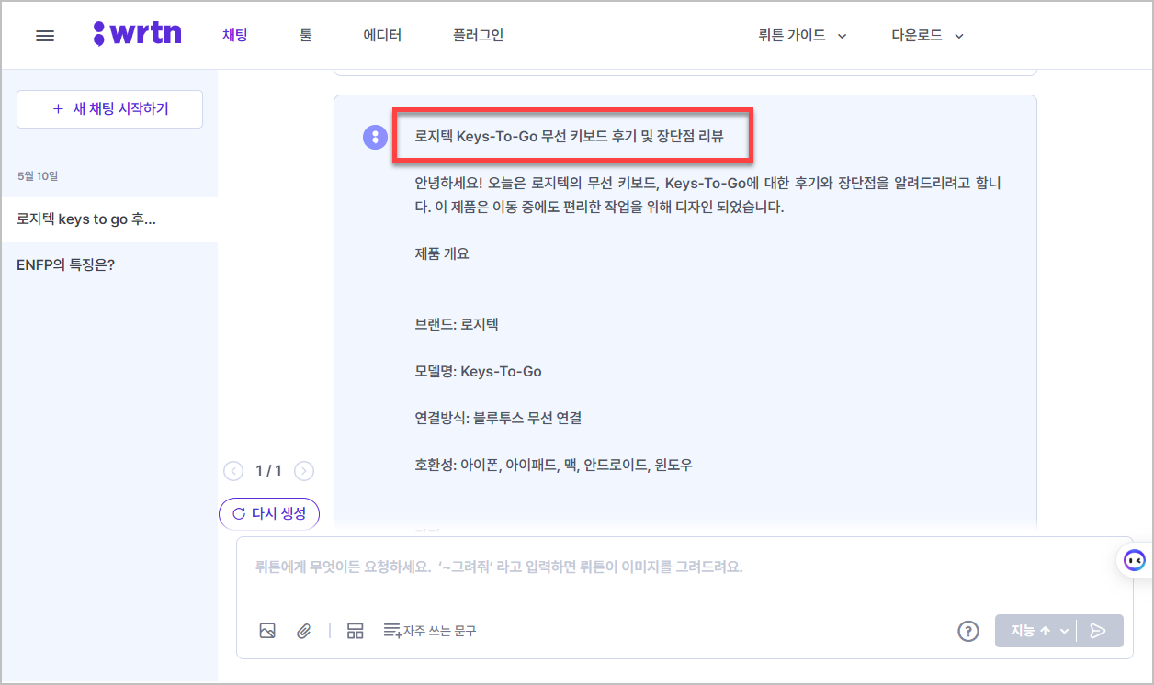Image resolution: width=1154 pixels, height=685 pixels.
Task: Open the template grid icon in the input bar
Action: (355, 630)
